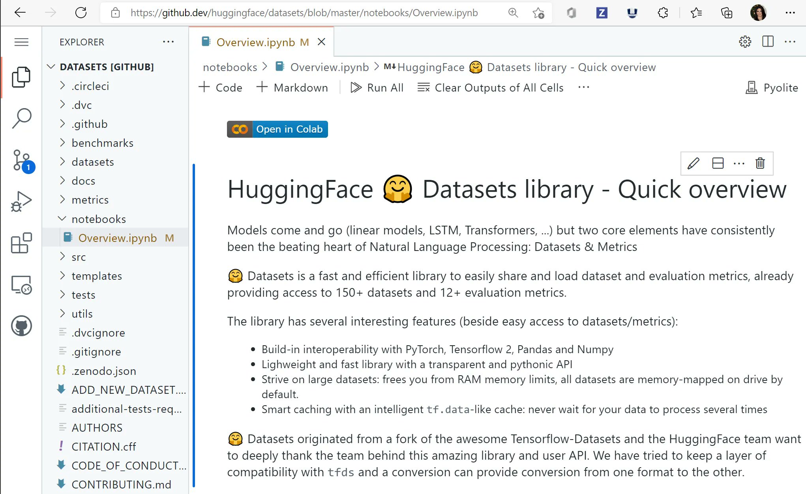Toggle the hamburger menu in activity bar
Screen dimensions: 806x494
pyautogui.click(x=21, y=42)
